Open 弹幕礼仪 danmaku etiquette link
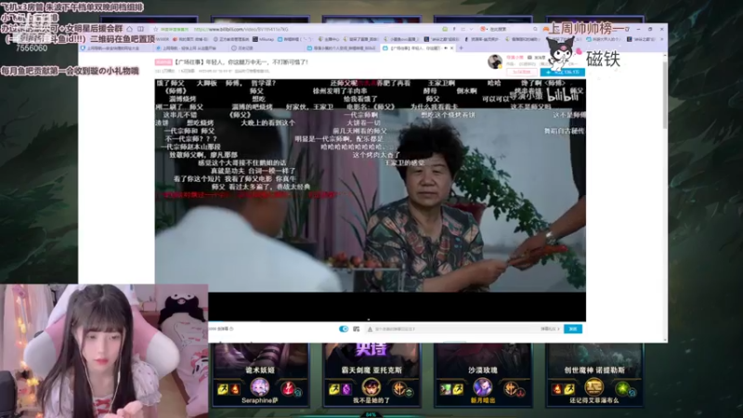The height and width of the screenshot is (418, 743). (x=550, y=329)
